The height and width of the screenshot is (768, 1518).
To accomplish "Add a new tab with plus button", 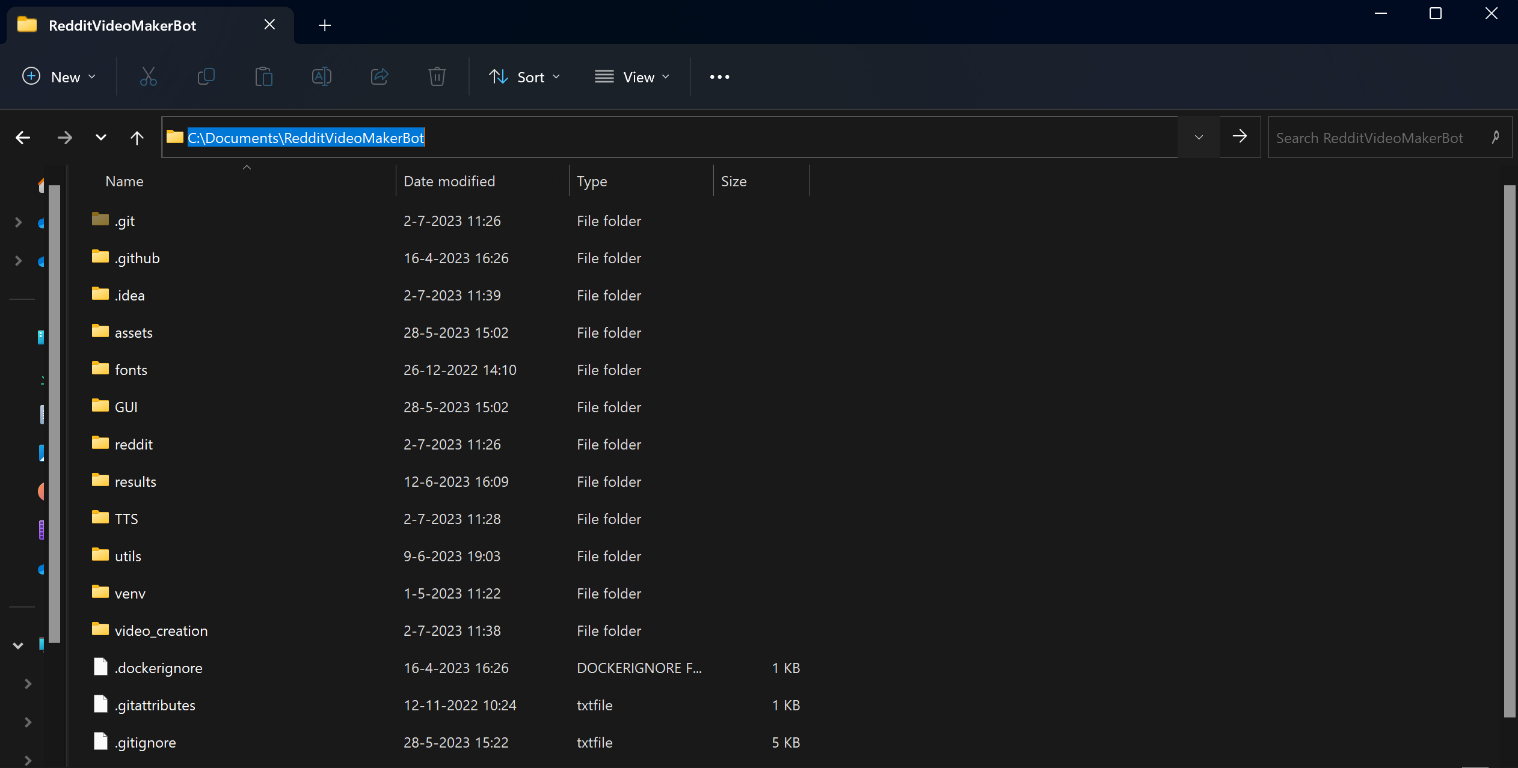I will point(325,25).
